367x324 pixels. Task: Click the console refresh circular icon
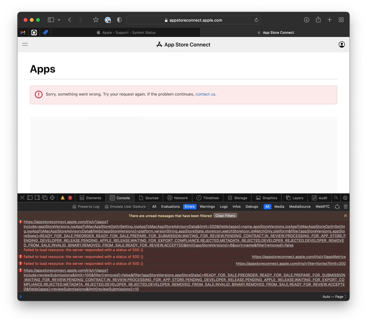click(337, 207)
